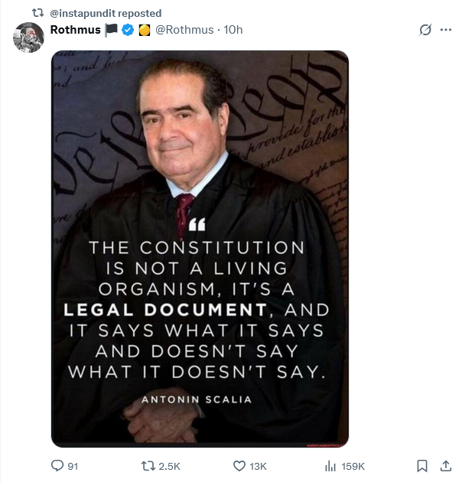465x482 pixels.
Task: Click the share upload arrow icon
Action: click(x=445, y=466)
